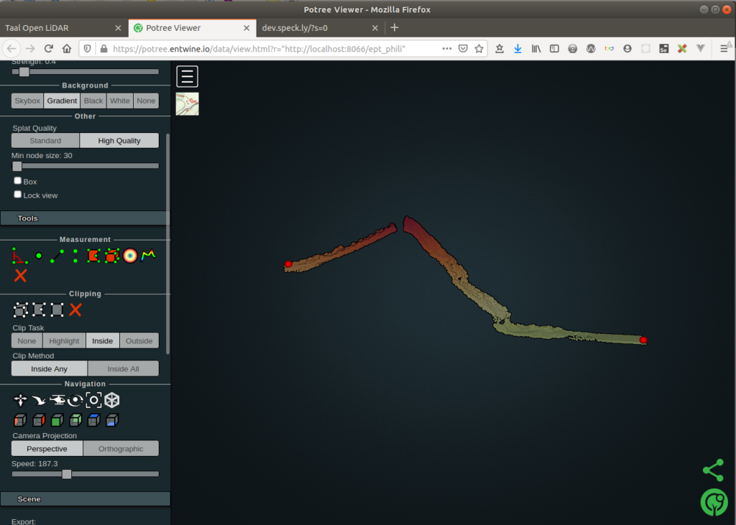Screen dimensions: 736x525
Task: Toggle the navigation cube icon
Action: [x=111, y=400]
